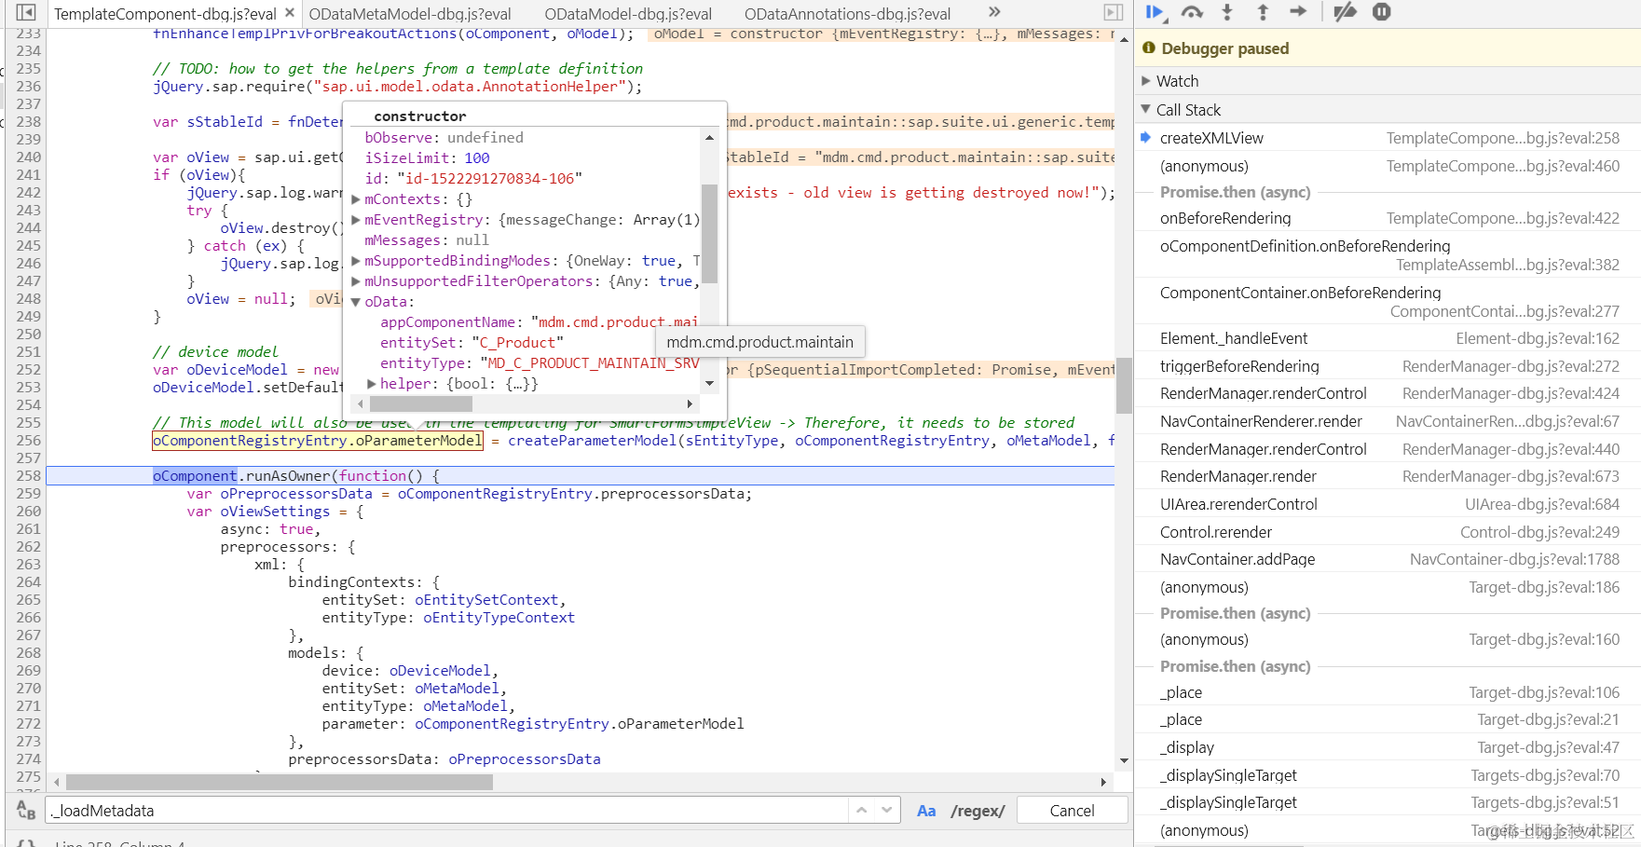Toggle pause on exceptions
Screen dimensions: 1641x847
1382,12
